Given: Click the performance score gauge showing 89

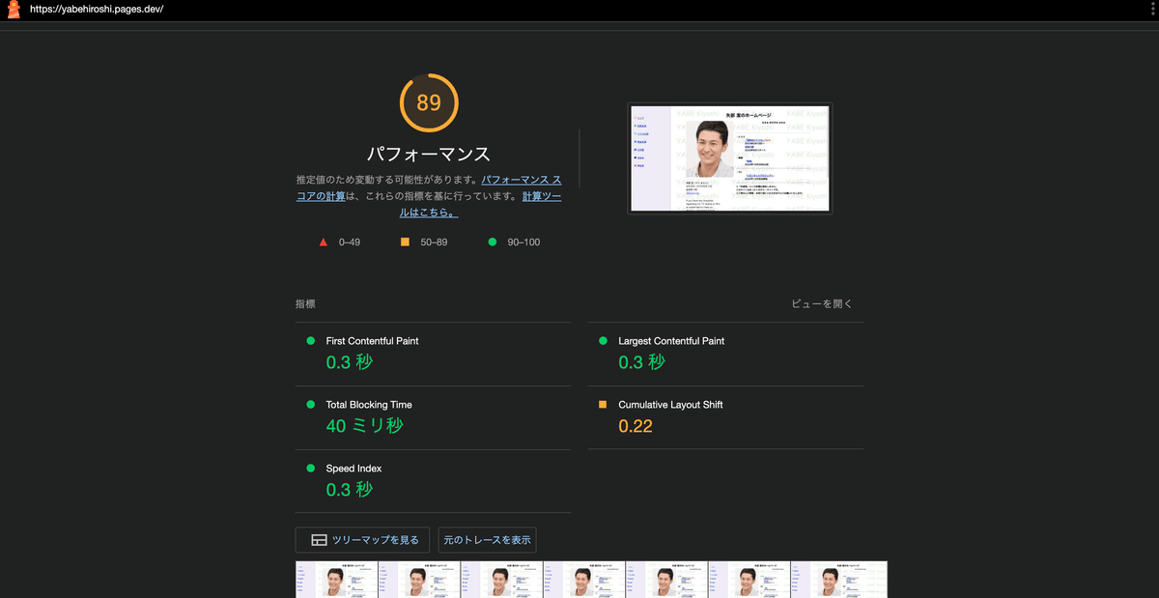Looking at the screenshot, I should (x=429, y=102).
